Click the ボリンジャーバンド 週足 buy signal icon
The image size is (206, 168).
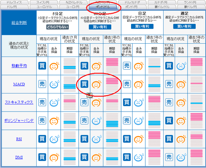point(169,121)
